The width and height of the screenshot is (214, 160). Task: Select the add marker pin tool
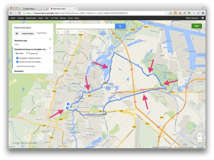pyautogui.click(x=72, y=32)
